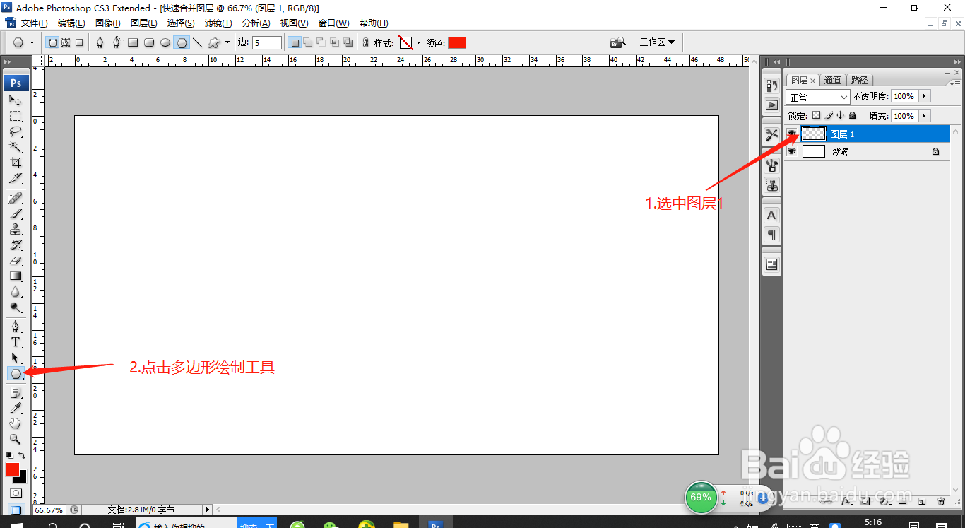Select the Crop tool
This screenshot has height=528, width=965.
pyautogui.click(x=16, y=163)
